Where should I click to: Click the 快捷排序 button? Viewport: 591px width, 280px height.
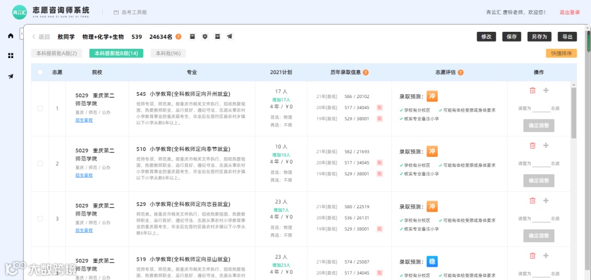pyautogui.click(x=561, y=53)
